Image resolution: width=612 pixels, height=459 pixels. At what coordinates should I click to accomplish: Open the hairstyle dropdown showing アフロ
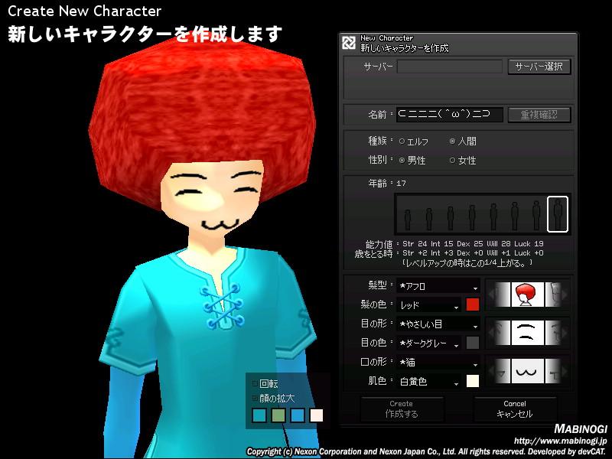click(438, 286)
